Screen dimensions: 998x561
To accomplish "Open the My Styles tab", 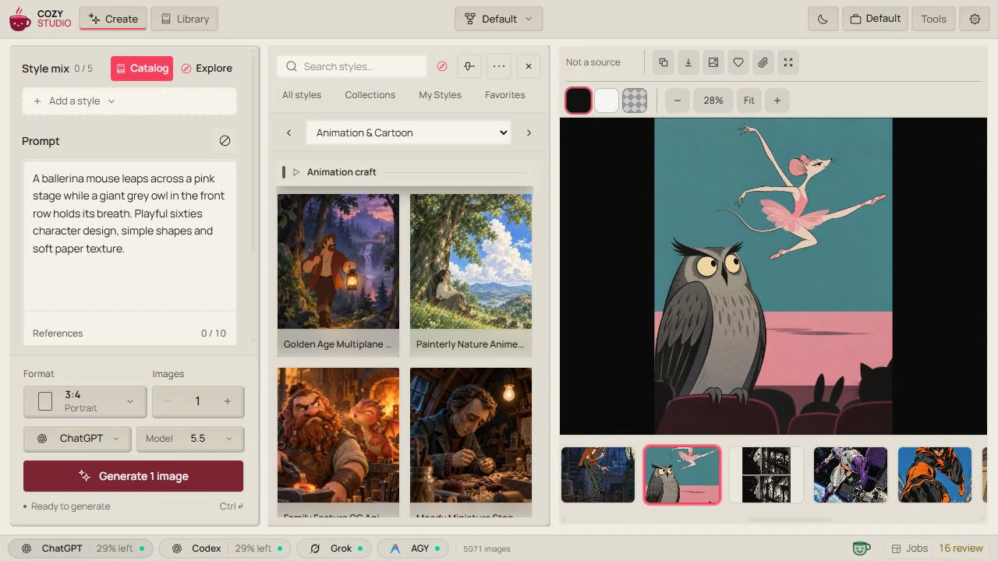I will [x=440, y=95].
